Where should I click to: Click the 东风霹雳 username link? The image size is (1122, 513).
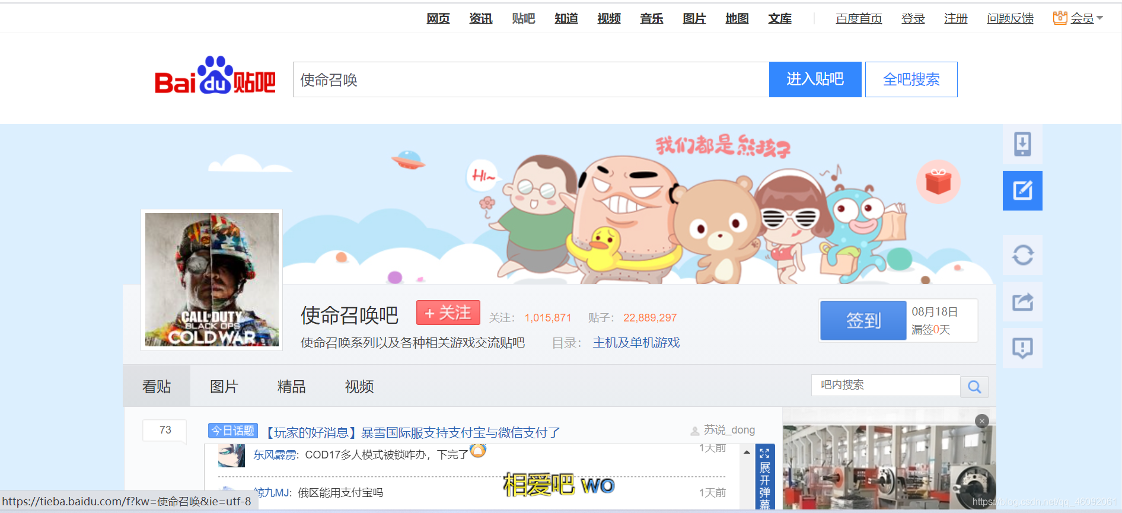pos(275,455)
